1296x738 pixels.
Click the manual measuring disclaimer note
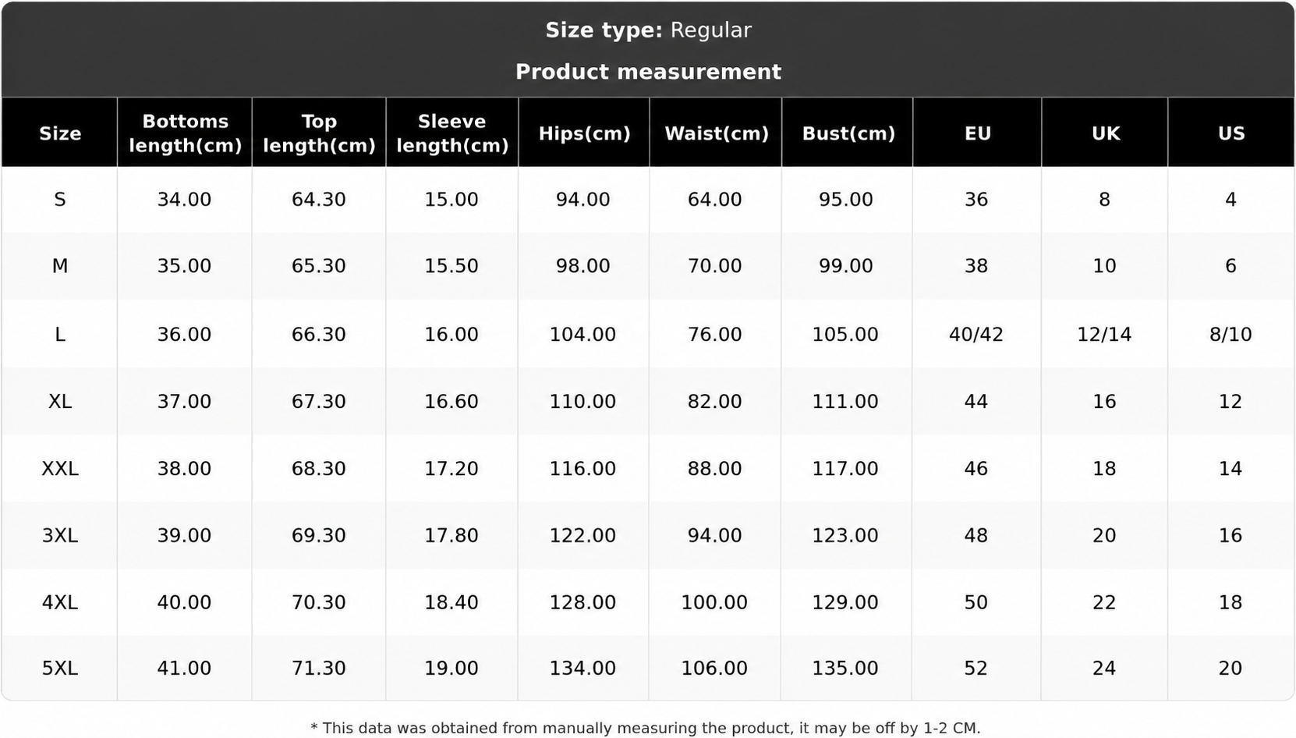point(646,728)
